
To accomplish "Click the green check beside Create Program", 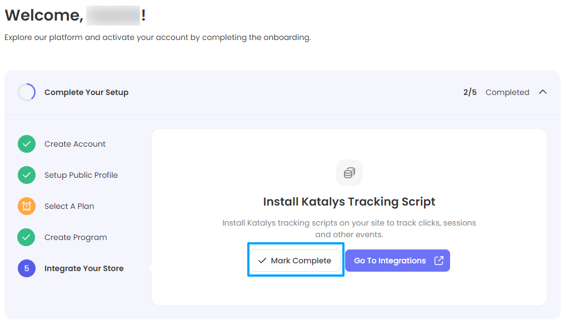I will (27, 237).
